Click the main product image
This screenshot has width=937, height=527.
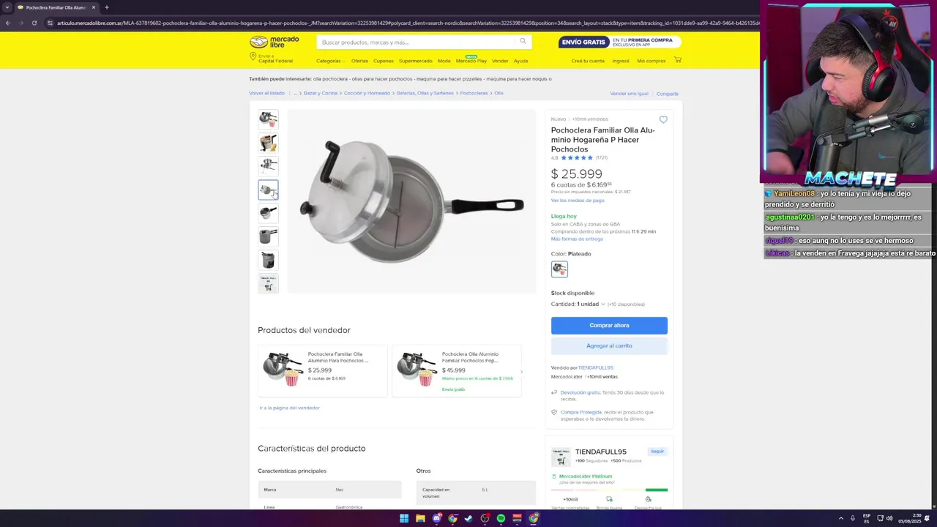pos(411,201)
